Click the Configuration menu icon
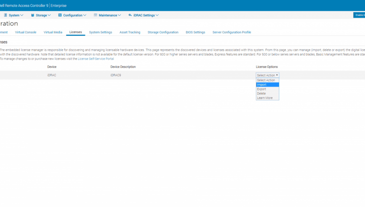This screenshot has height=207, width=365. click(60, 15)
